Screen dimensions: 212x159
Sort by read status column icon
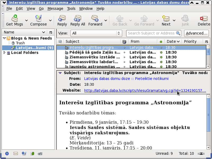[161, 42]
